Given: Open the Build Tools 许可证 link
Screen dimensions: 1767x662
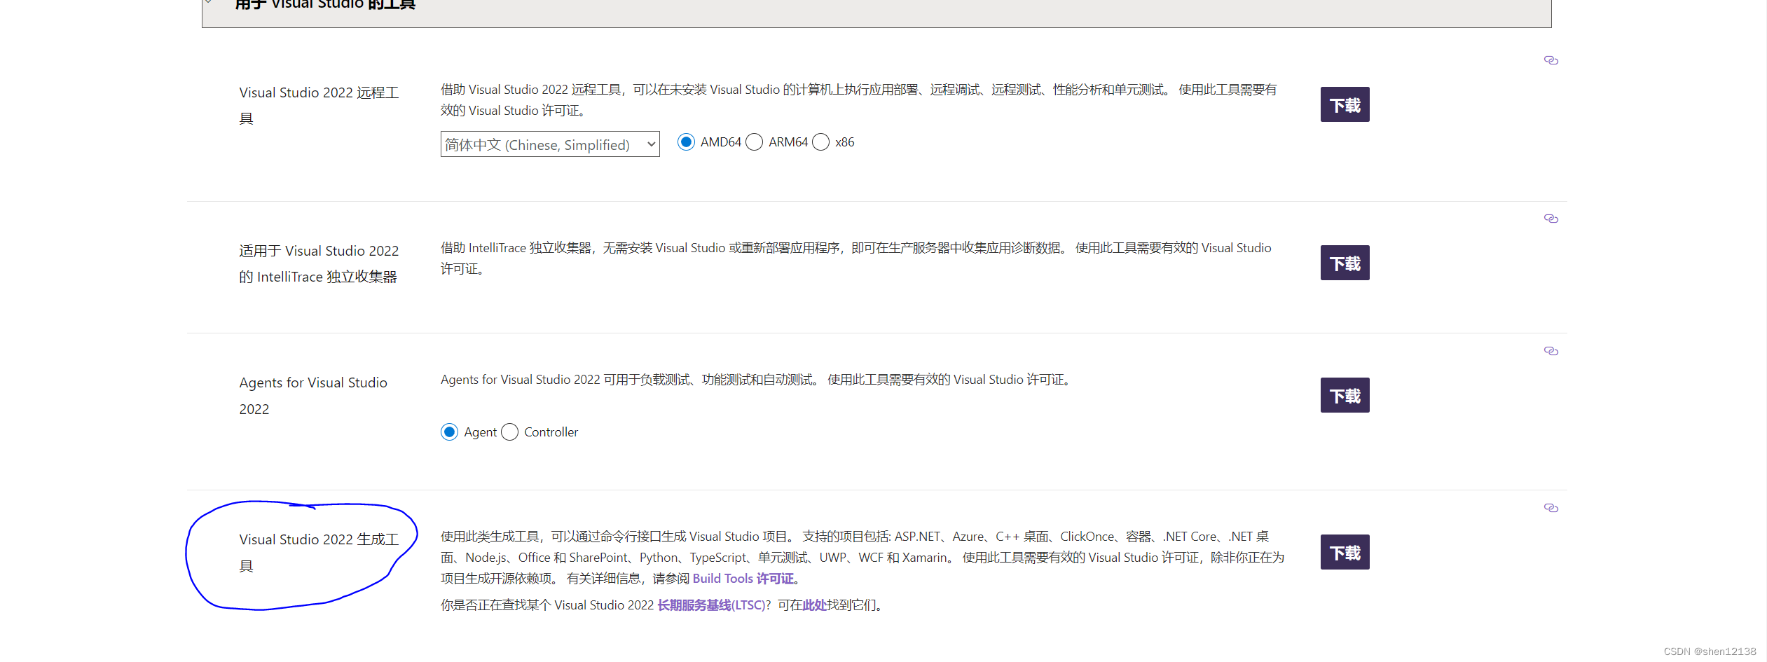Looking at the screenshot, I should (743, 579).
